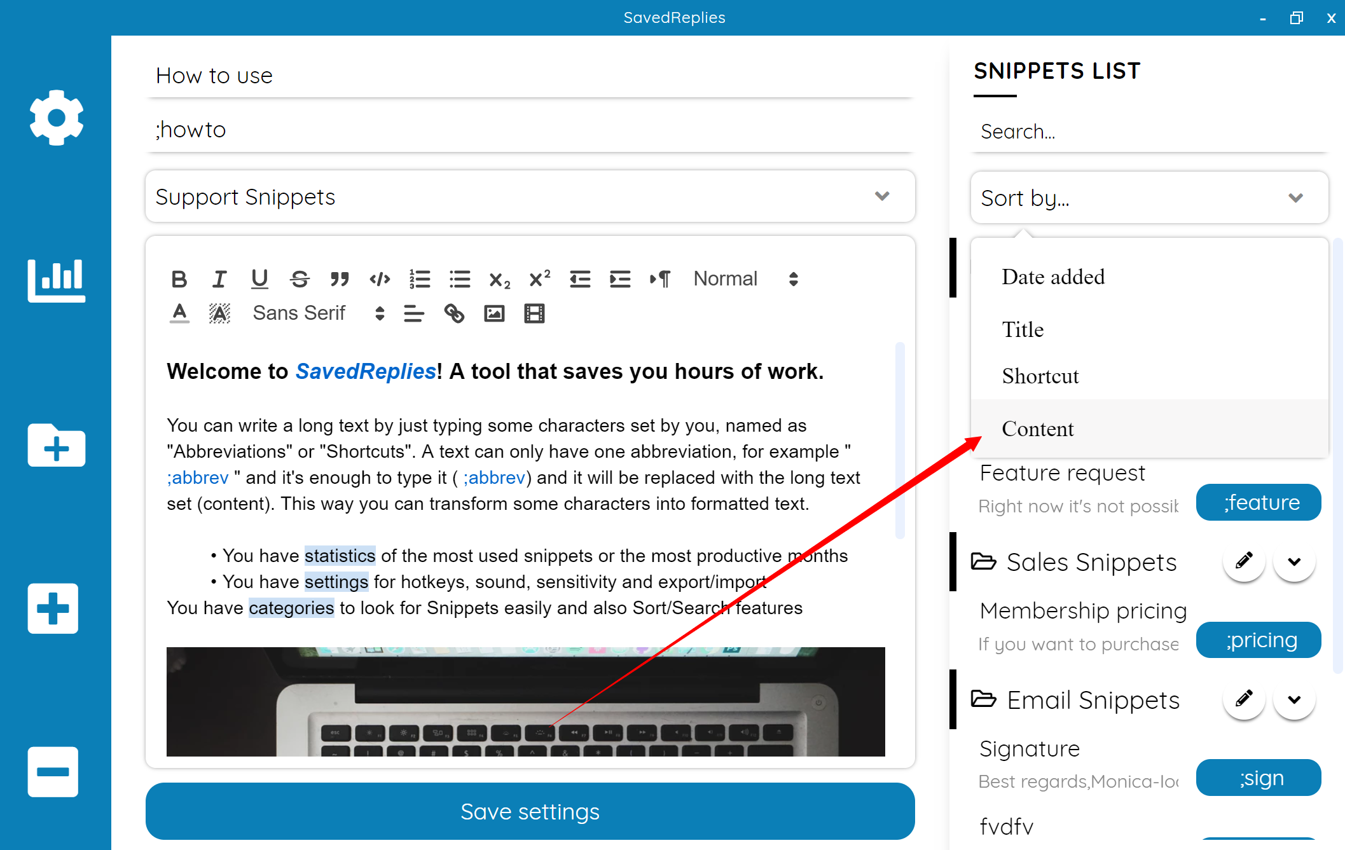Click the editor vertical scrollbar
Screen dimensions: 1345x850
899,440
